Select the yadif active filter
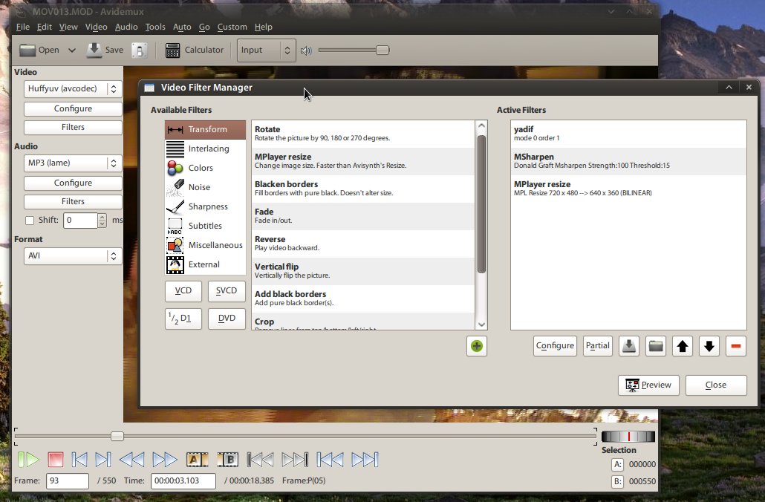765x502 pixels. [x=628, y=134]
